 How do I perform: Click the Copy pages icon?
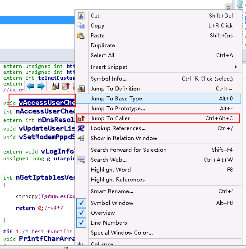[81, 26]
